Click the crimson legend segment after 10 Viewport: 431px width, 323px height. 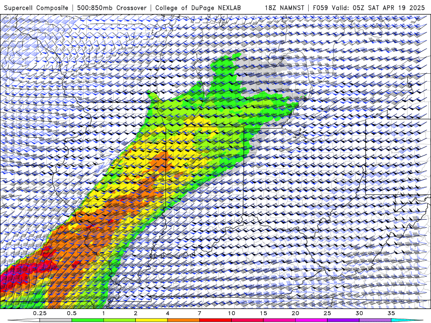(247, 320)
